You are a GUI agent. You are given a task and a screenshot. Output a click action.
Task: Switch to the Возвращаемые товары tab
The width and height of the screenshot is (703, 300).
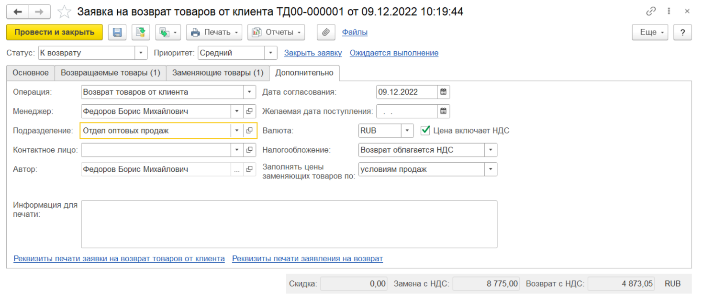110,73
